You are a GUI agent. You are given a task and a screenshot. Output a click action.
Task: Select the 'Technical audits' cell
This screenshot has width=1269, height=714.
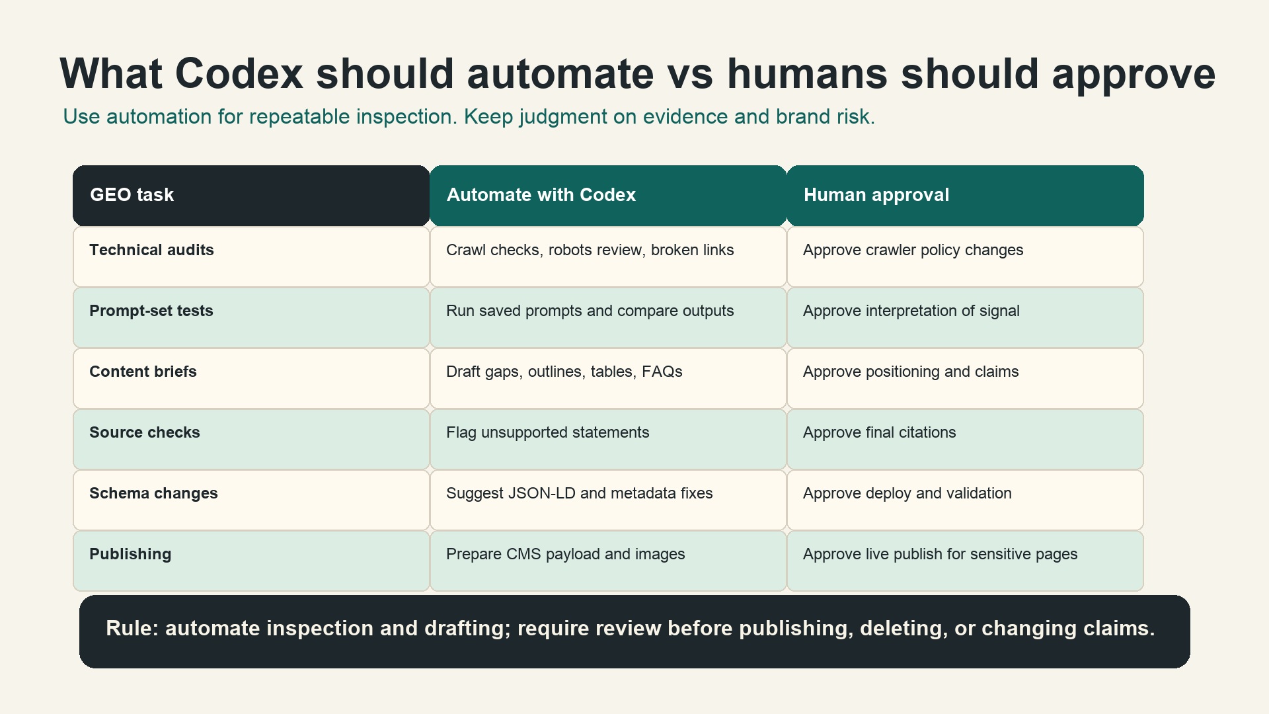tap(251, 257)
